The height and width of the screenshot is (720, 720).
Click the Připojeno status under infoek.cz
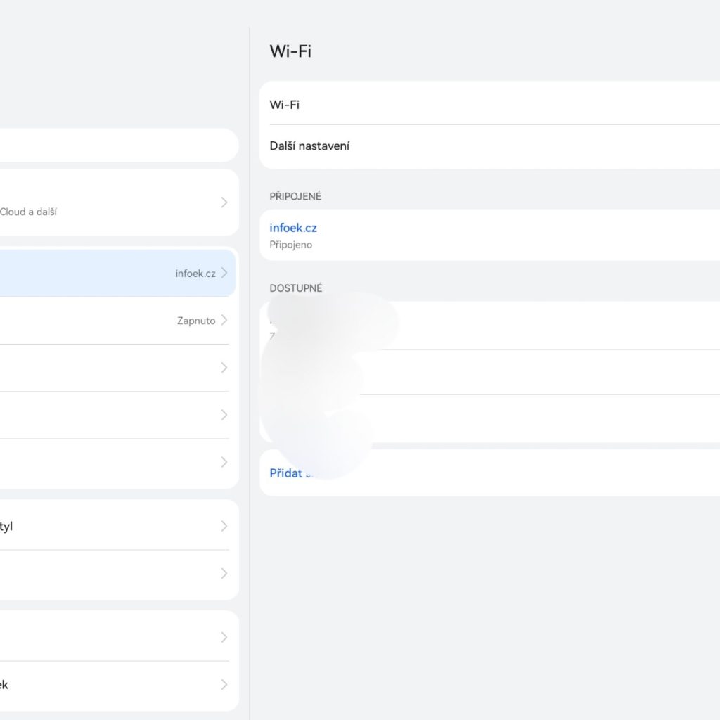tap(291, 245)
